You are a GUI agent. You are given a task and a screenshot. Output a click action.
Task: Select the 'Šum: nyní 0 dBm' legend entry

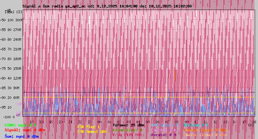(22, 136)
